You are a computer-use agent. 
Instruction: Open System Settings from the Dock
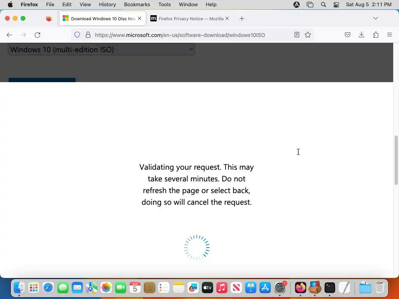coord(280,288)
